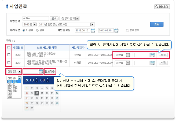Click the 화면크기 magnifier button
The width and height of the screenshot is (176, 121).
(162, 7)
